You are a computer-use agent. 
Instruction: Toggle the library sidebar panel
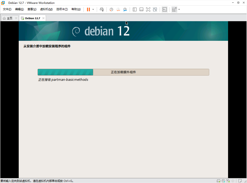click(135, 9)
